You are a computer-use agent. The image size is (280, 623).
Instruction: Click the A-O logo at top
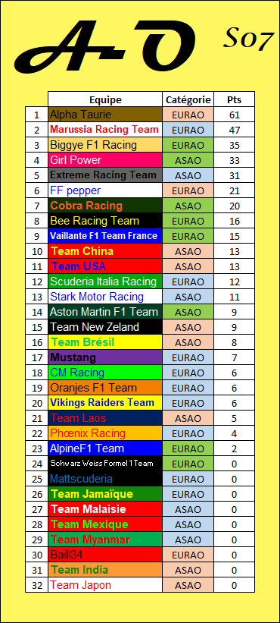[x=105, y=46]
